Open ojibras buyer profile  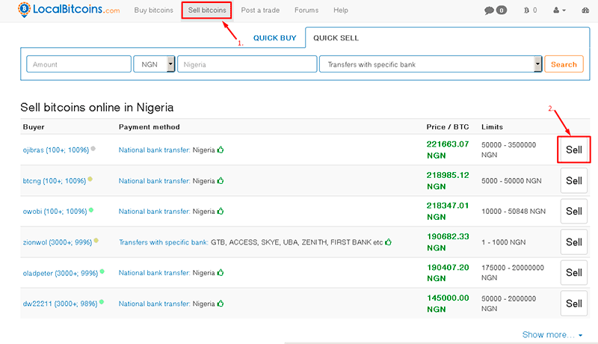[x=55, y=150]
